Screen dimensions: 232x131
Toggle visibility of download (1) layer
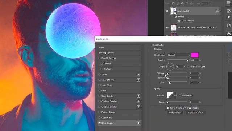point(167,11)
